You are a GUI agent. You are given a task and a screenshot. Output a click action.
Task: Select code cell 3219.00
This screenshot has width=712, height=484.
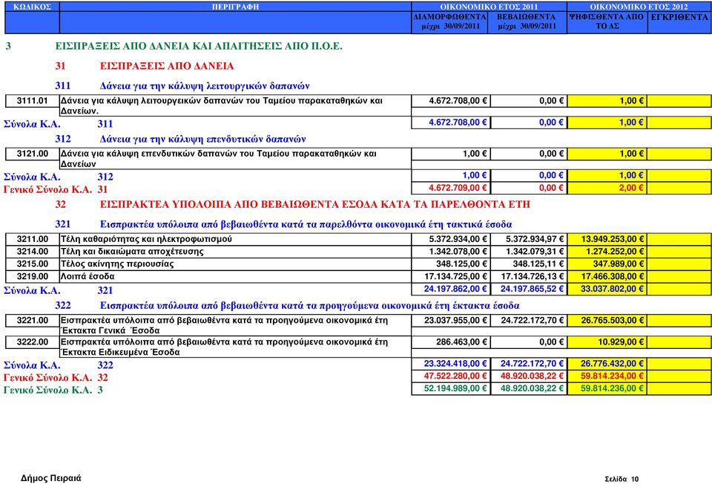pos(32,276)
